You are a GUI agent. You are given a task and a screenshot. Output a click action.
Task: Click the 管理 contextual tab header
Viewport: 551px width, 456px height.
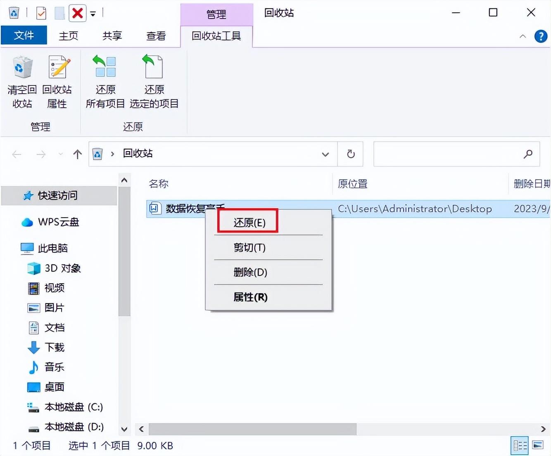216,14
